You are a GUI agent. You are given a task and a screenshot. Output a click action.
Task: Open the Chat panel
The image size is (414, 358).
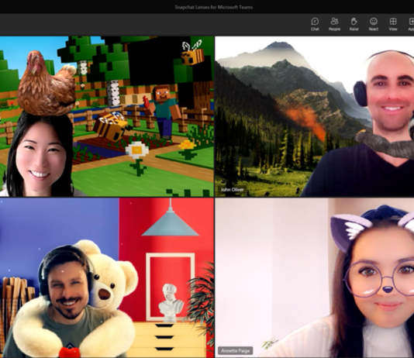(315, 24)
